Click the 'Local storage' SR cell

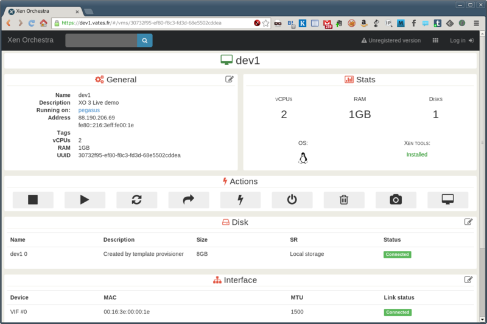point(307,254)
